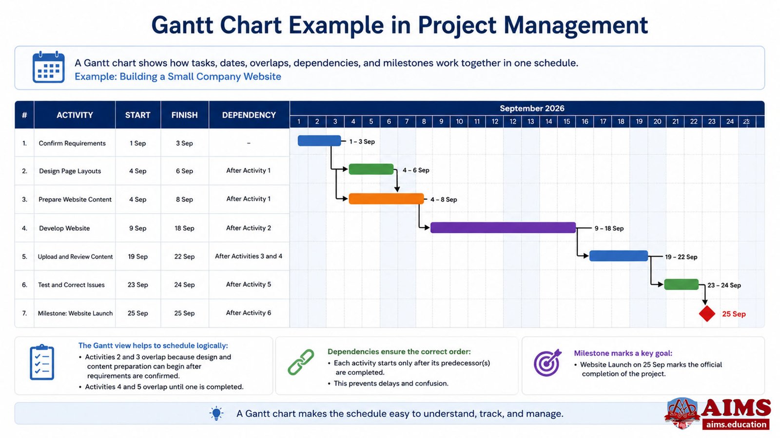Click the calendar icon in the intro banner
This screenshot has width=780, height=438.
coord(48,67)
